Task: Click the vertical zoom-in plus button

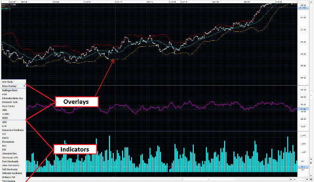Action: [311, 163]
